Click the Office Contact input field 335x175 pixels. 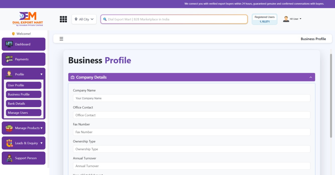(192, 115)
